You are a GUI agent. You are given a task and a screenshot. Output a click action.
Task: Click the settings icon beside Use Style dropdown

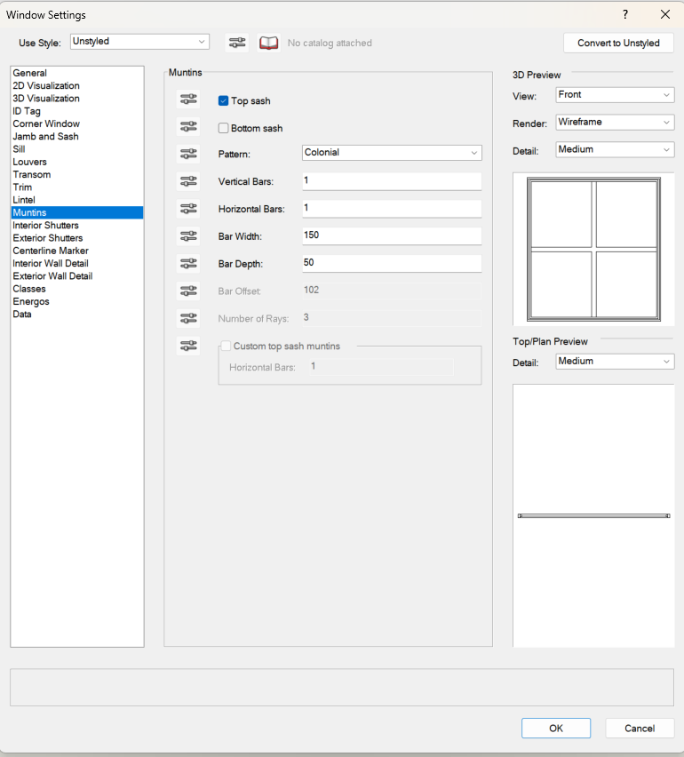[236, 43]
